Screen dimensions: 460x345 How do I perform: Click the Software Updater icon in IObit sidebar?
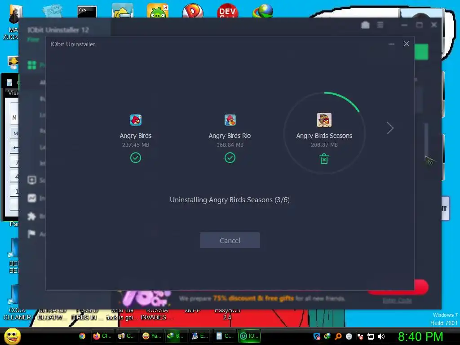click(32, 180)
